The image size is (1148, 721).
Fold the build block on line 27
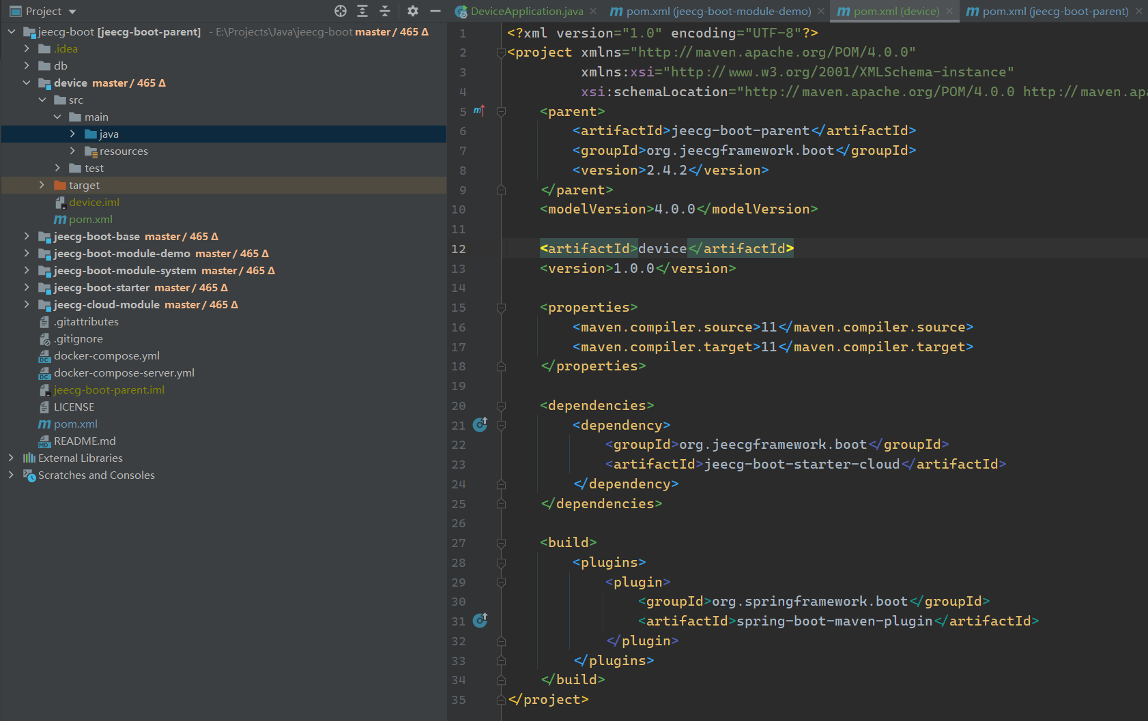pyautogui.click(x=501, y=543)
